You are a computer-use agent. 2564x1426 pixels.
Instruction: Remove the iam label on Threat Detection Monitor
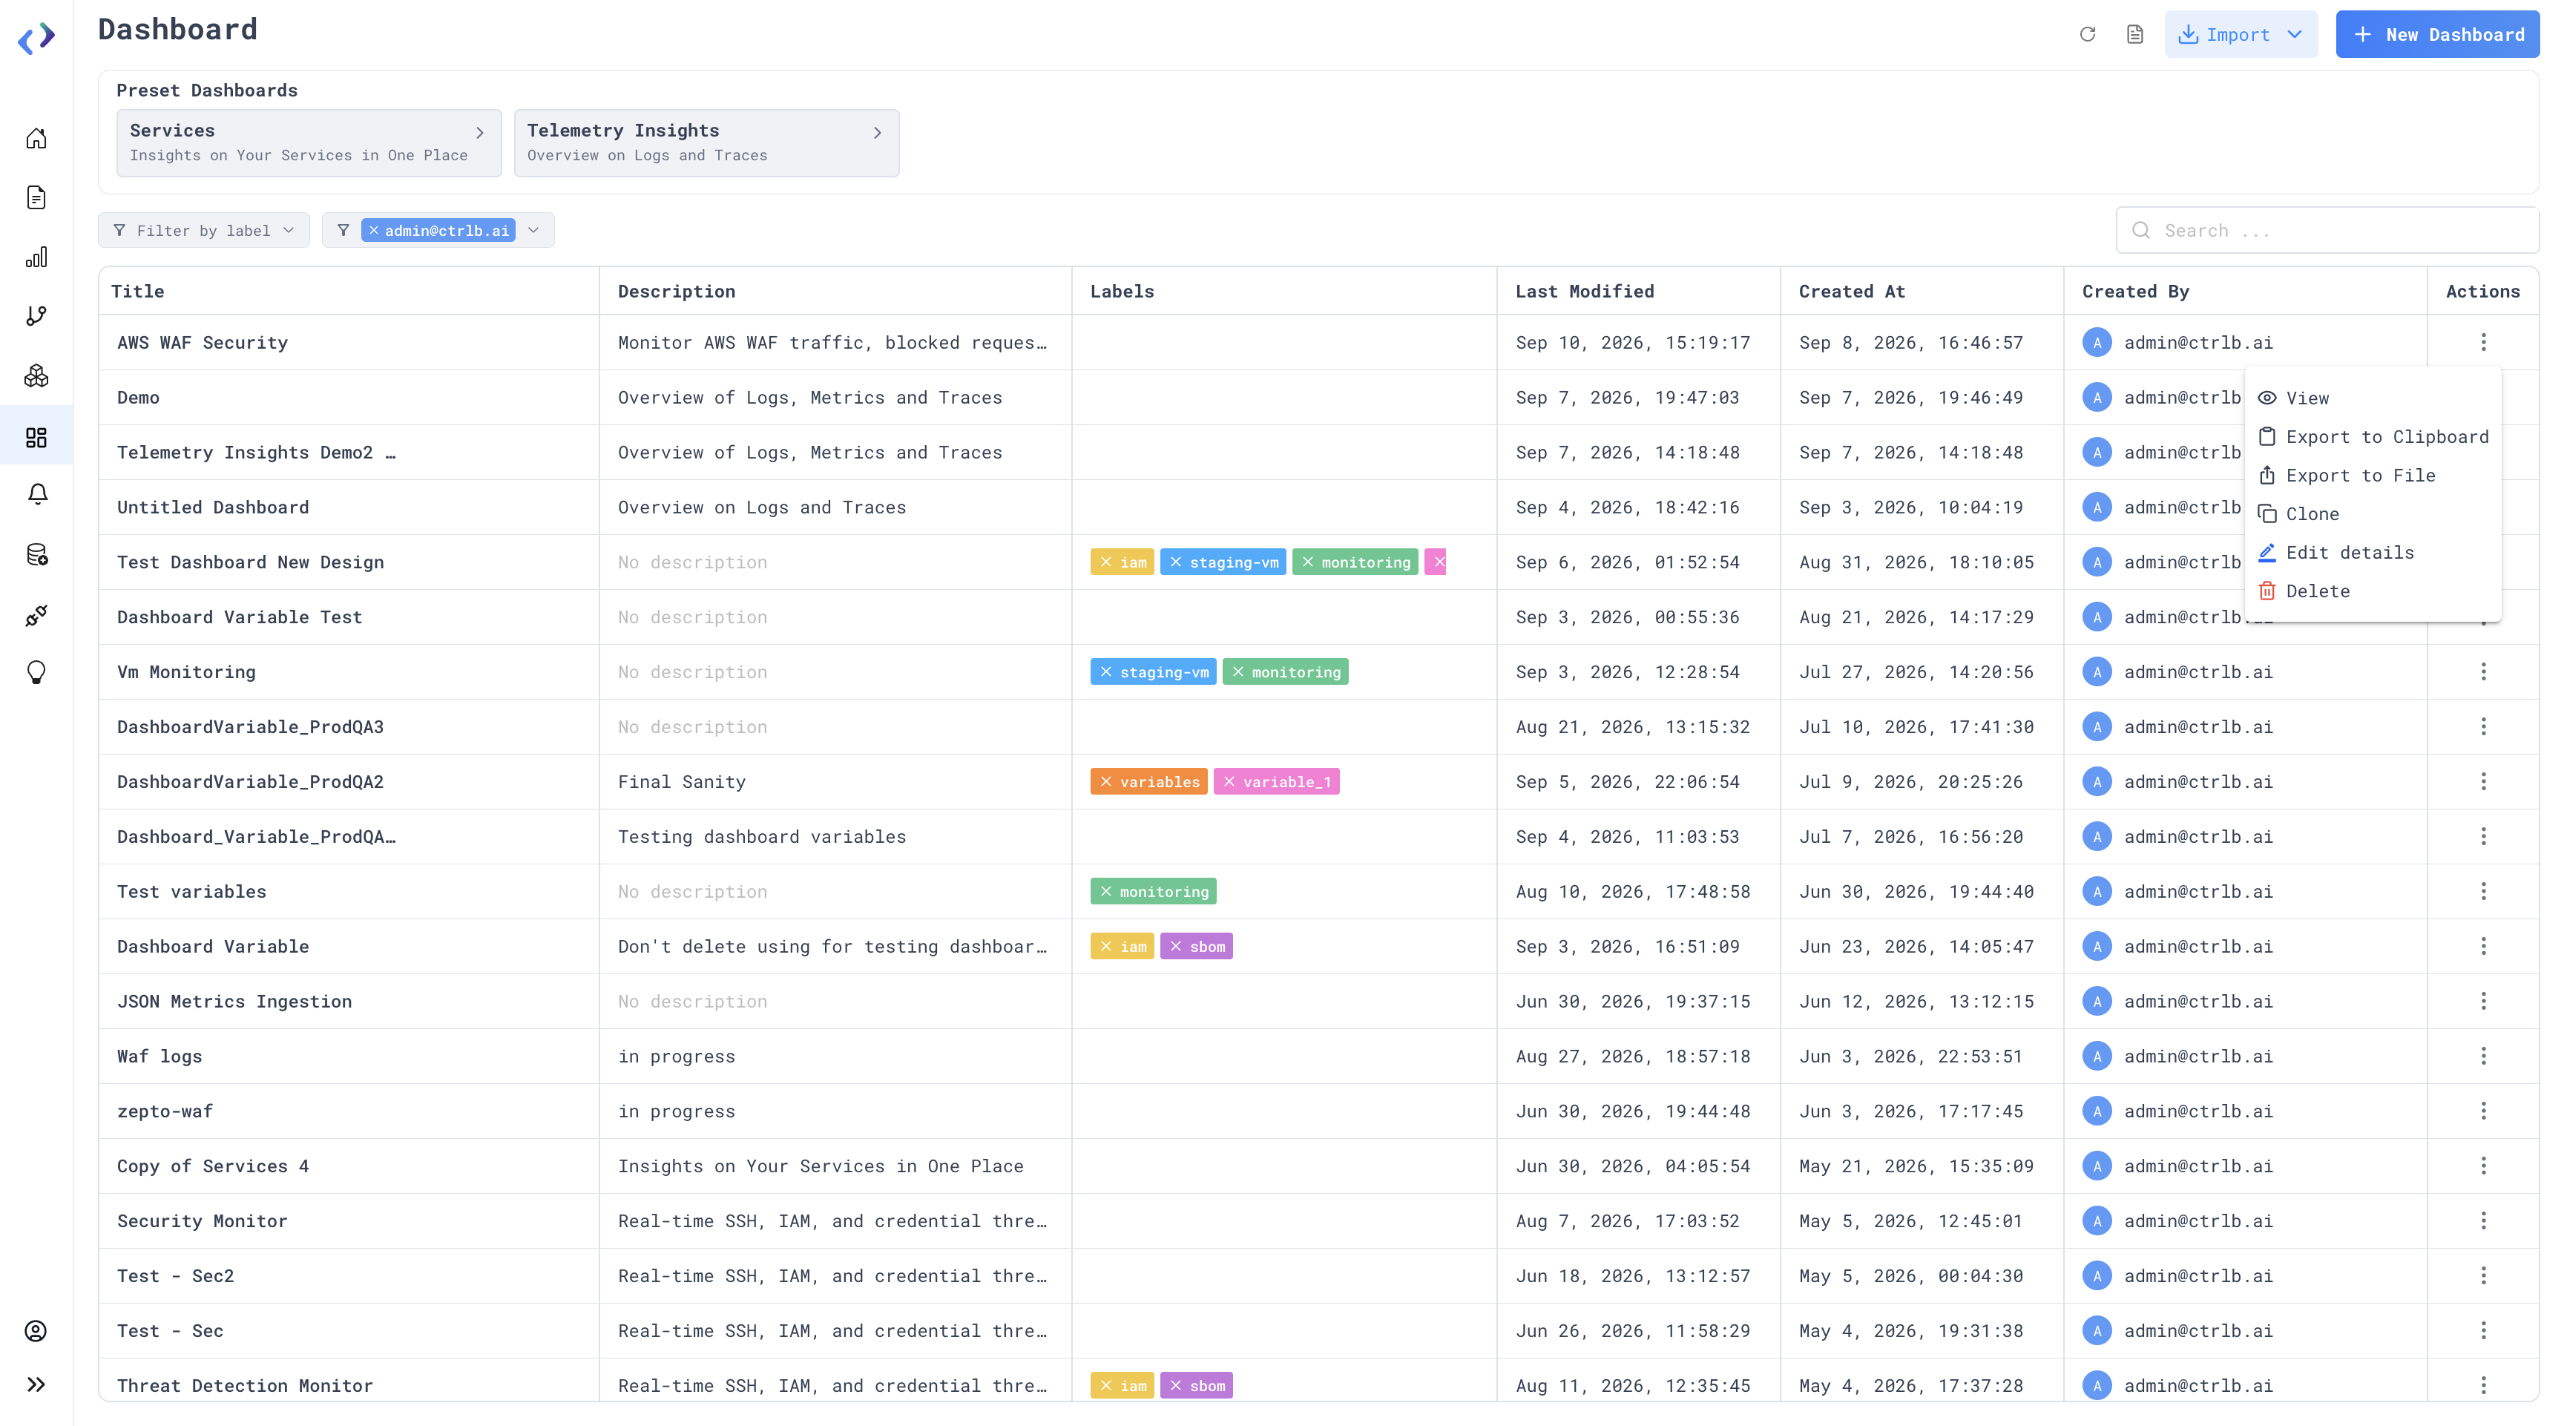pos(1106,1385)
